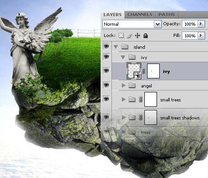Click the lock image pixels brush icon

129,36
